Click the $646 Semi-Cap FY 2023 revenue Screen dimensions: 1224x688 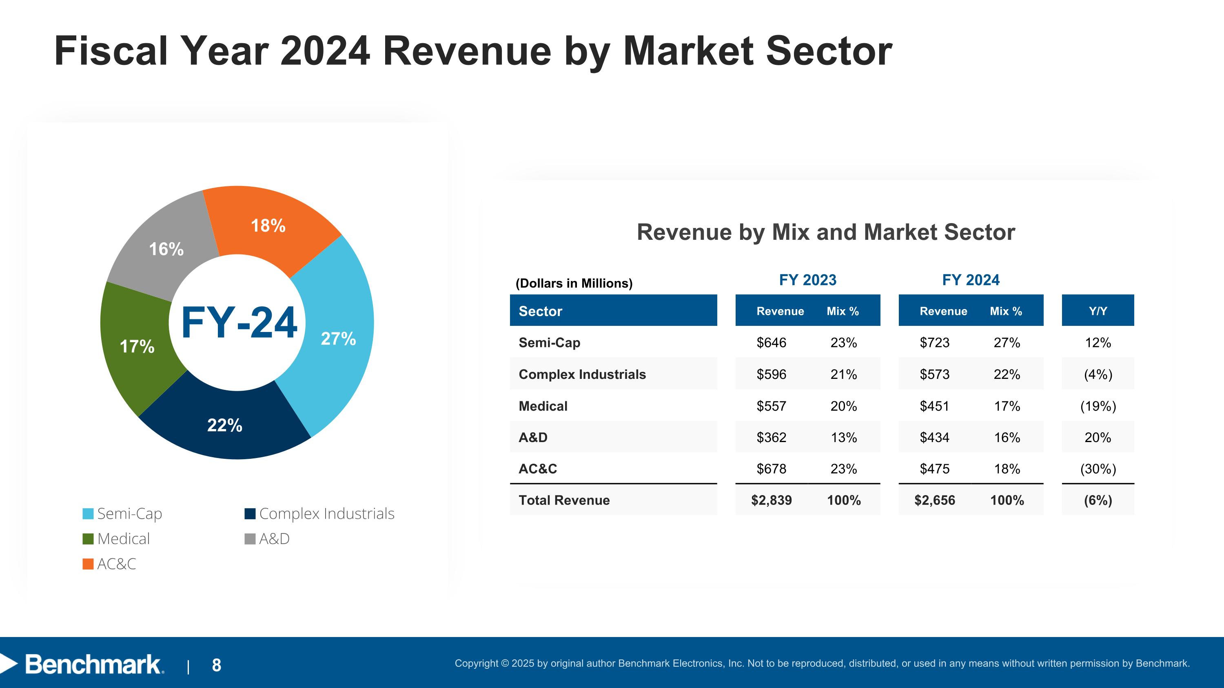click(771, 343)
